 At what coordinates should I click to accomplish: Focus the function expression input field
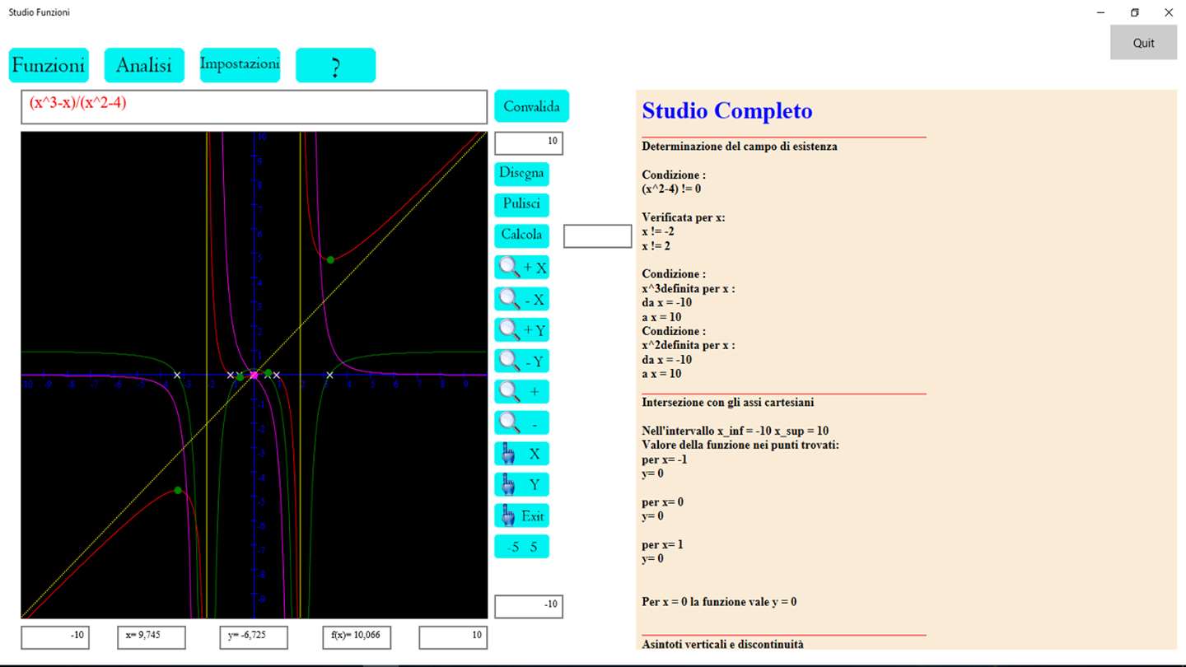click(x=254, y=107)
